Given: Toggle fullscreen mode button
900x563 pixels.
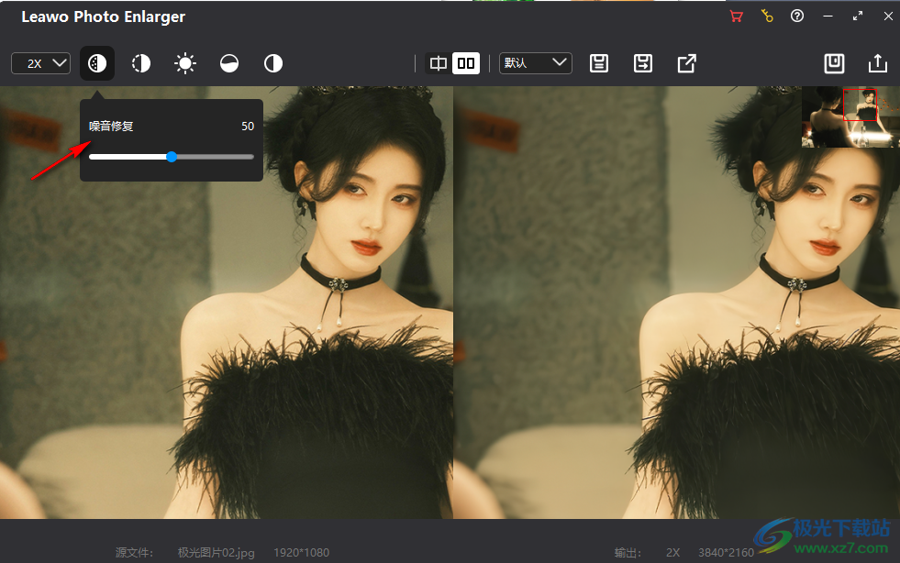Looking at the screenshot, I should [858, 16].
